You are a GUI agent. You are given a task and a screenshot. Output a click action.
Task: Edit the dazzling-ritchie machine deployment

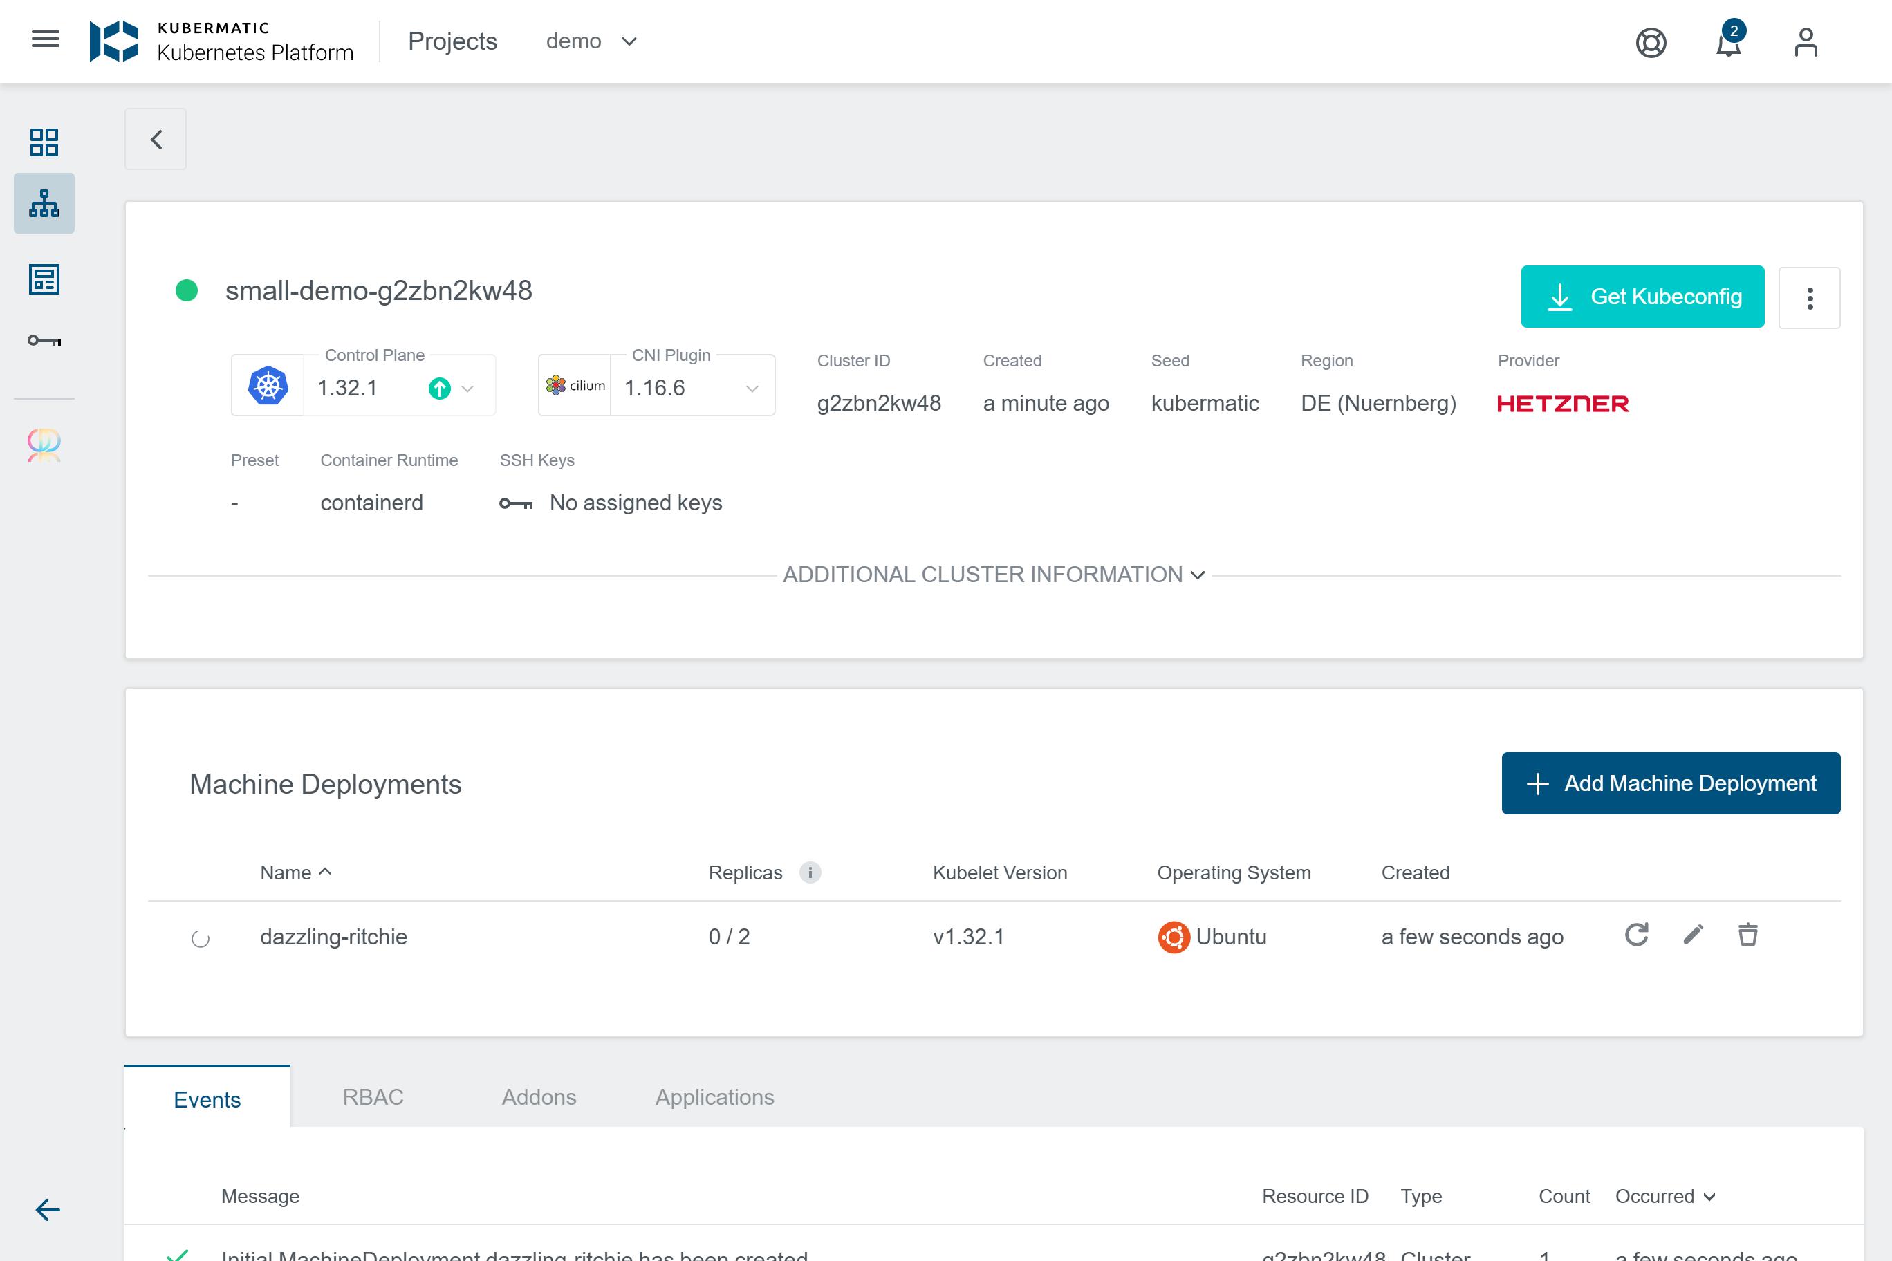coord(1693,935)
